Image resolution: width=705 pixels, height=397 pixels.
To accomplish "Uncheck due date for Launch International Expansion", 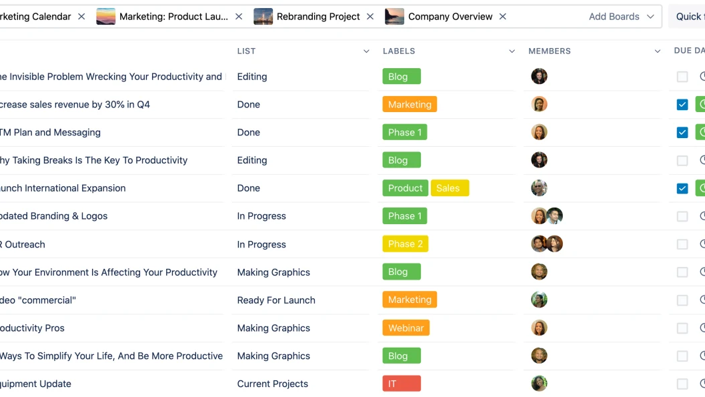I will [x=682, y=188].
